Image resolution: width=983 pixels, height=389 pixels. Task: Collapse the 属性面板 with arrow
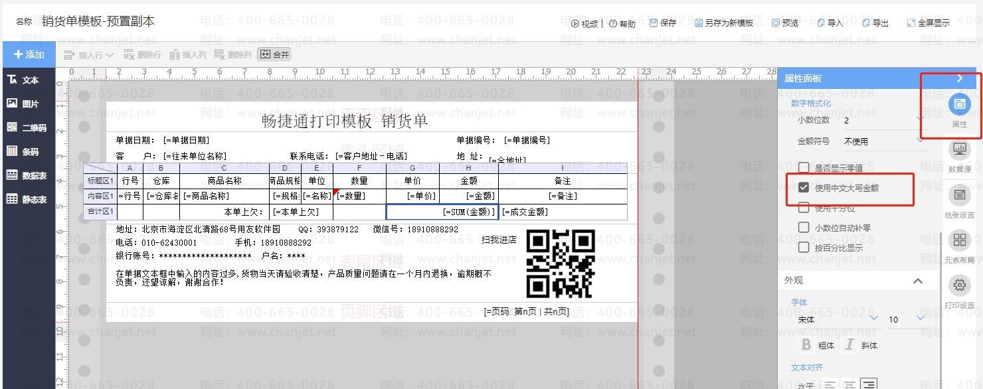click(960, 78)
